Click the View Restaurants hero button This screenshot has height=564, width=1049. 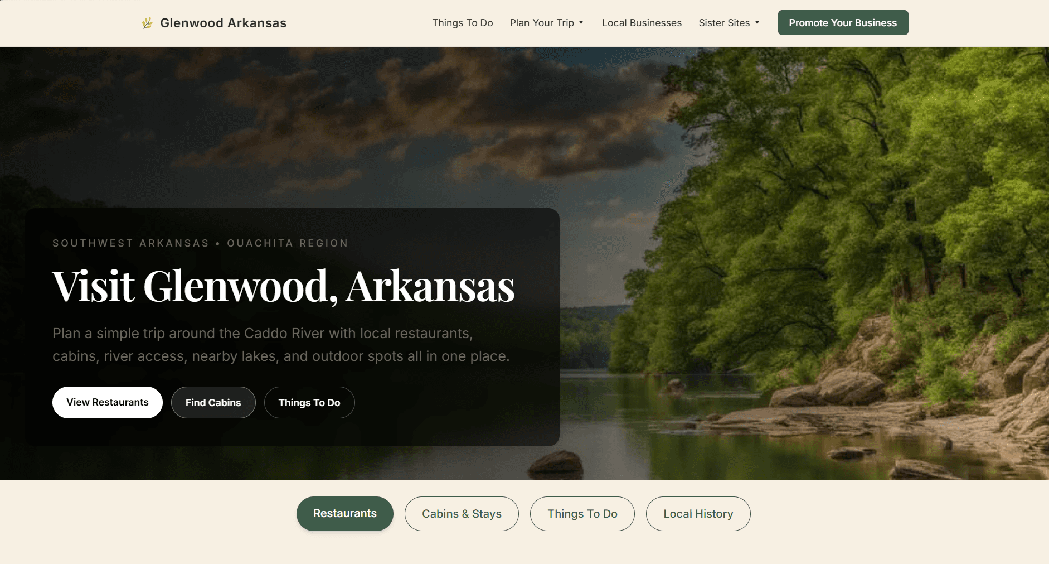108,402
